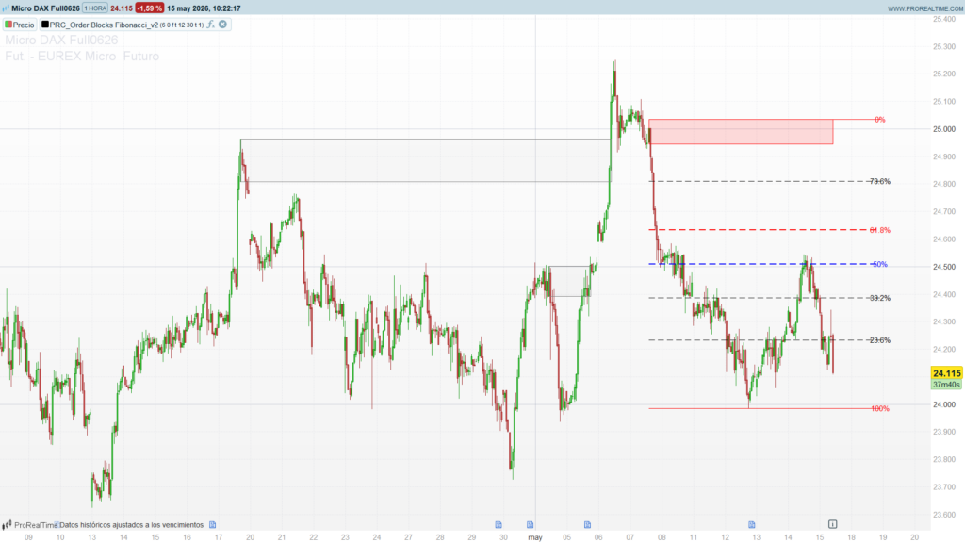Click the 24.115 last price in the title bar

coord(122,8)
